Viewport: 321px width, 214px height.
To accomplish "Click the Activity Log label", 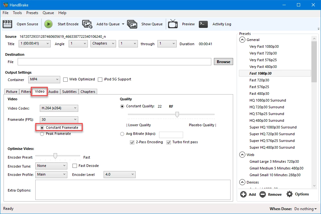I will pos(222,24).
